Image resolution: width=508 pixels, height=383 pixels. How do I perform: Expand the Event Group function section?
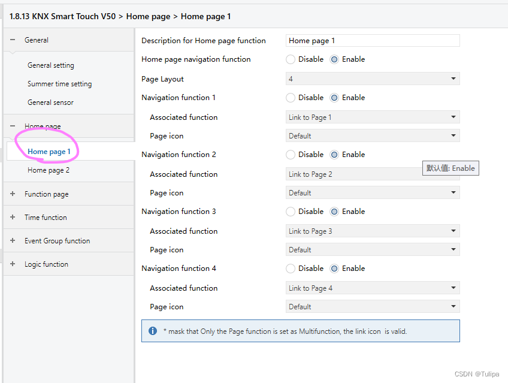(13, 240)
